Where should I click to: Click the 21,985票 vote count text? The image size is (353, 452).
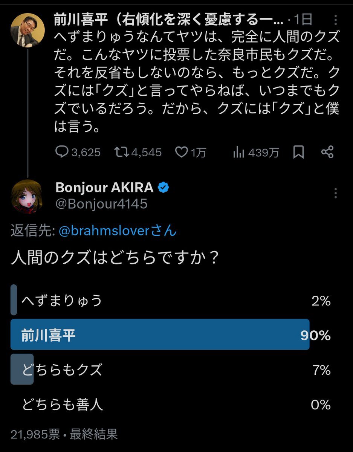35,434
